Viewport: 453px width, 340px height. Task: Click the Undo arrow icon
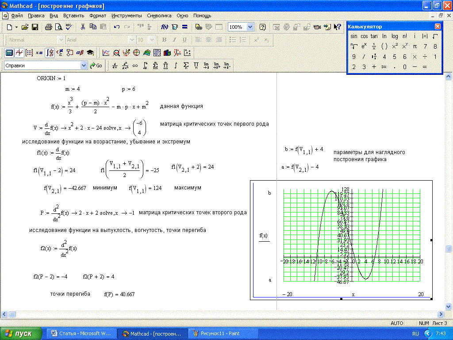pyautogui.click(x=117, y=27)
